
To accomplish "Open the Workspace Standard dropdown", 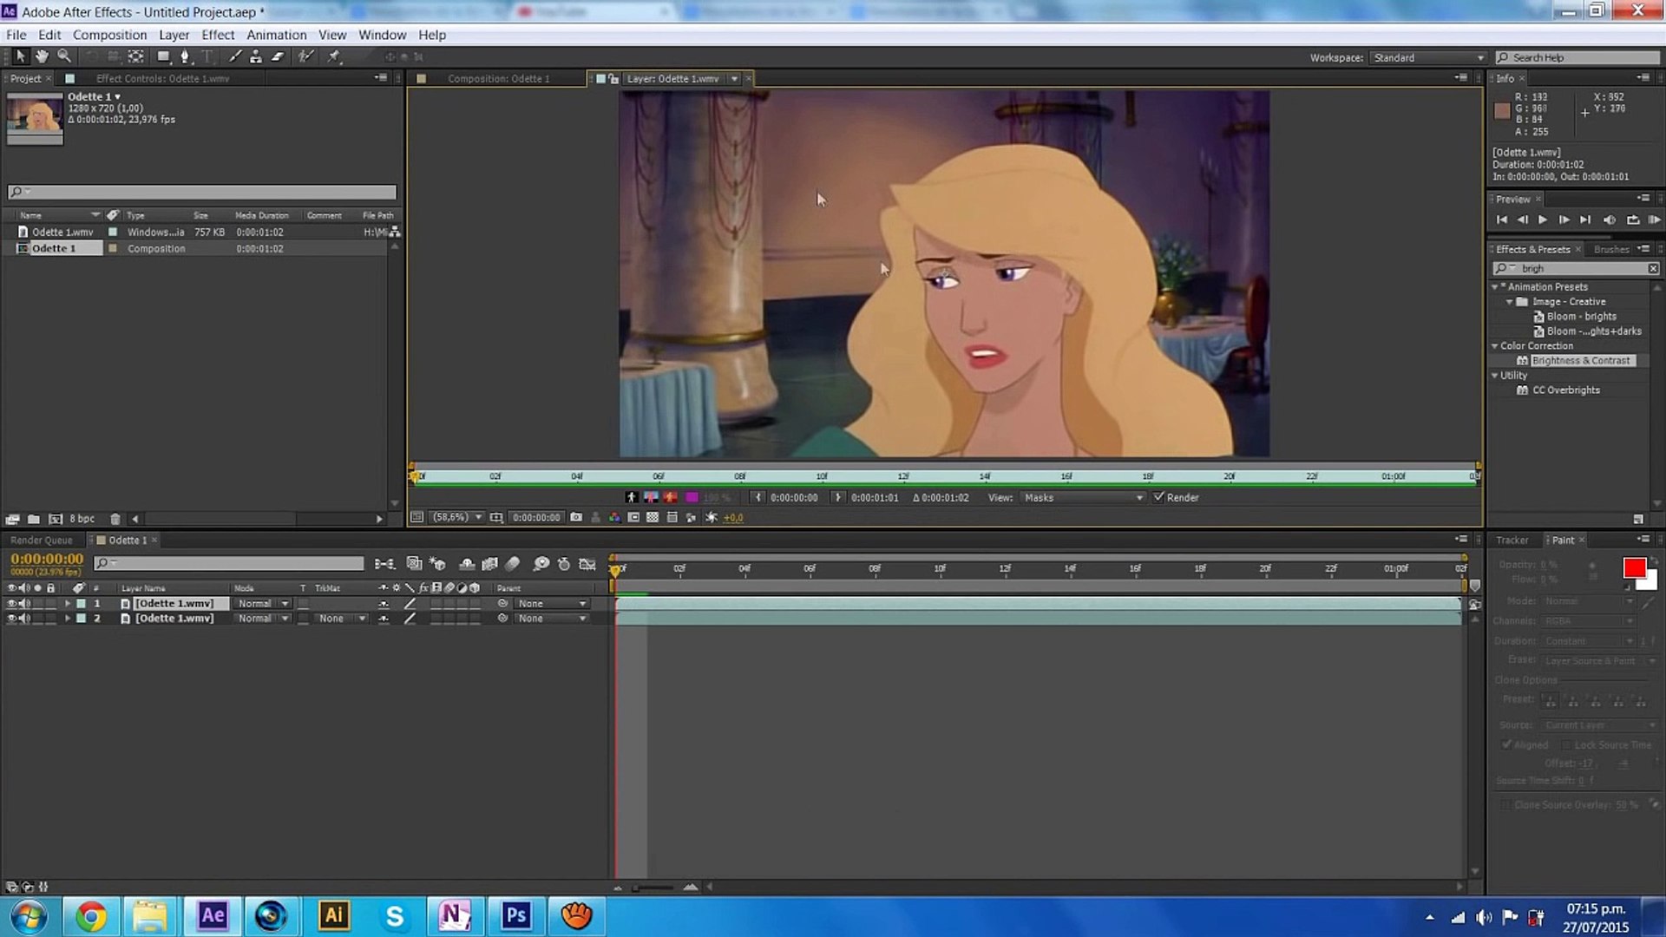I will [1427, 57].
